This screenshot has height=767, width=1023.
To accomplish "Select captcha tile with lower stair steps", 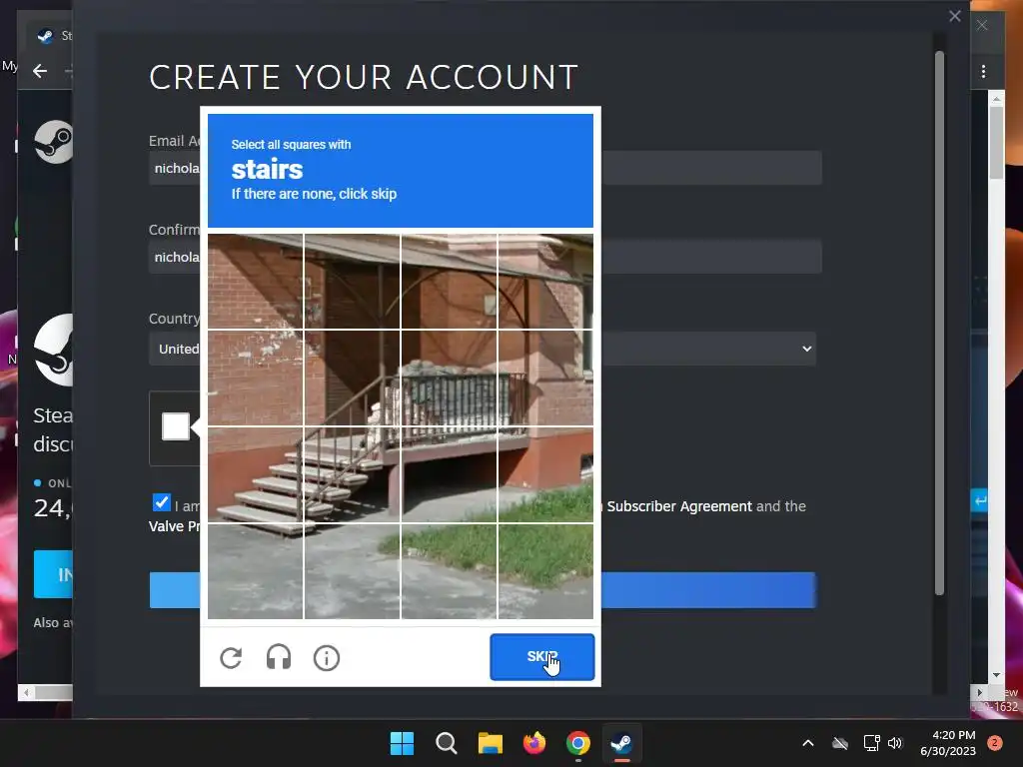I will point(255,474).
